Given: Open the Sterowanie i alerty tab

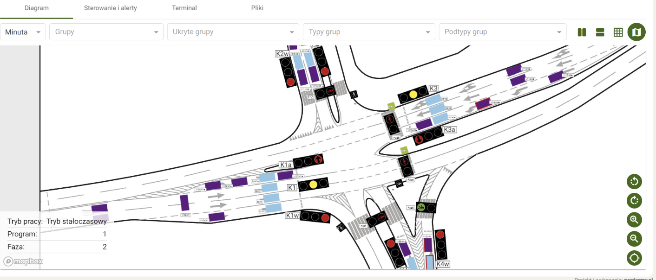Looking at the screenshot, I should pyautogui.click(x=110, y=8).
